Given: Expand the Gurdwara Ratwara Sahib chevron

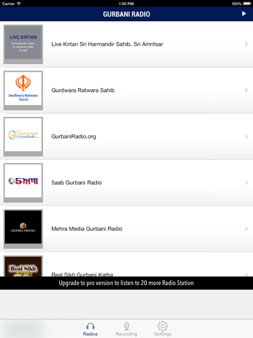Looking at the screenshot, I should coord(246,90).
